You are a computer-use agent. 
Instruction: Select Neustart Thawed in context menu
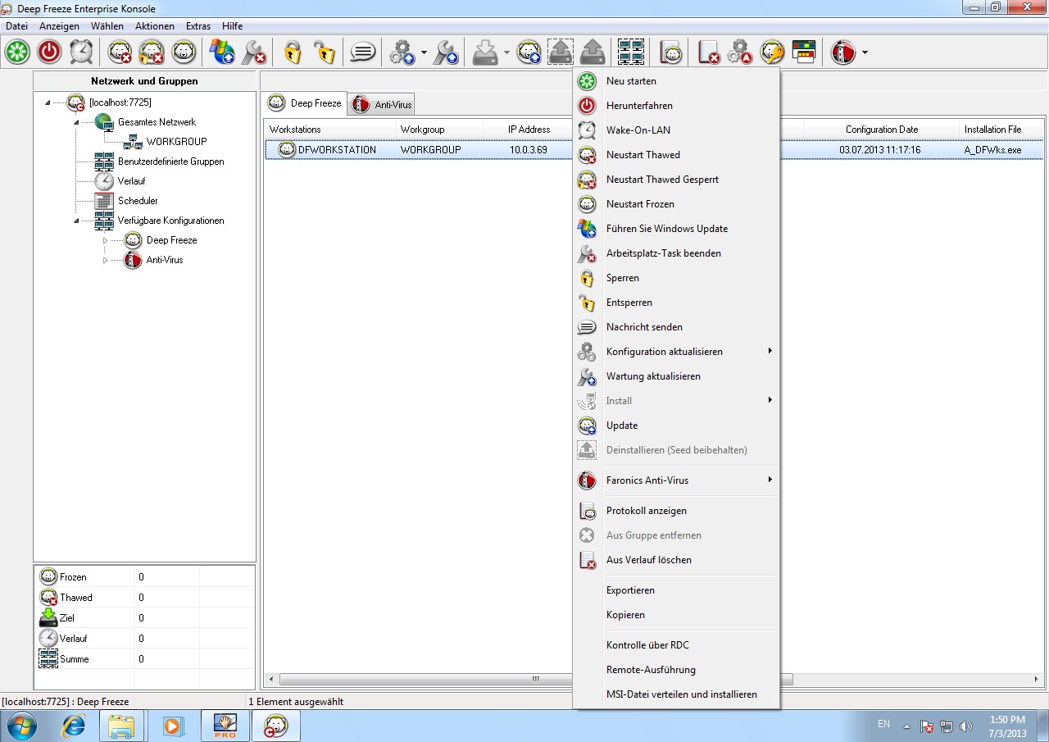[676, 155]
